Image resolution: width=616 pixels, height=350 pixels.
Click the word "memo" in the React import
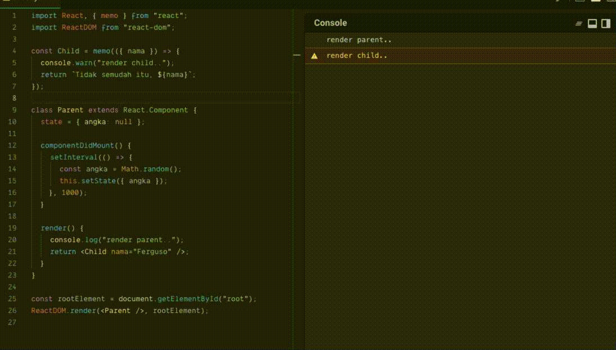tap(109, 16)
